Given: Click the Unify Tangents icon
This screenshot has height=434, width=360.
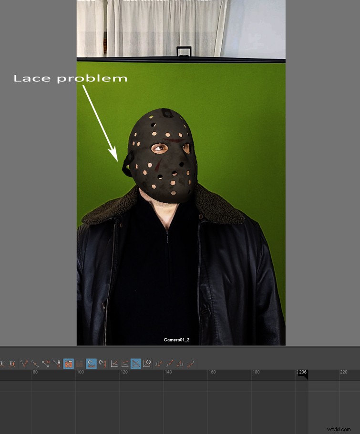Looking at the screenshot, I should 35,364.
